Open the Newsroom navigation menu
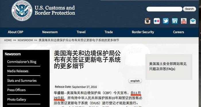The image size is (201, 107). [x=50, y=32]
